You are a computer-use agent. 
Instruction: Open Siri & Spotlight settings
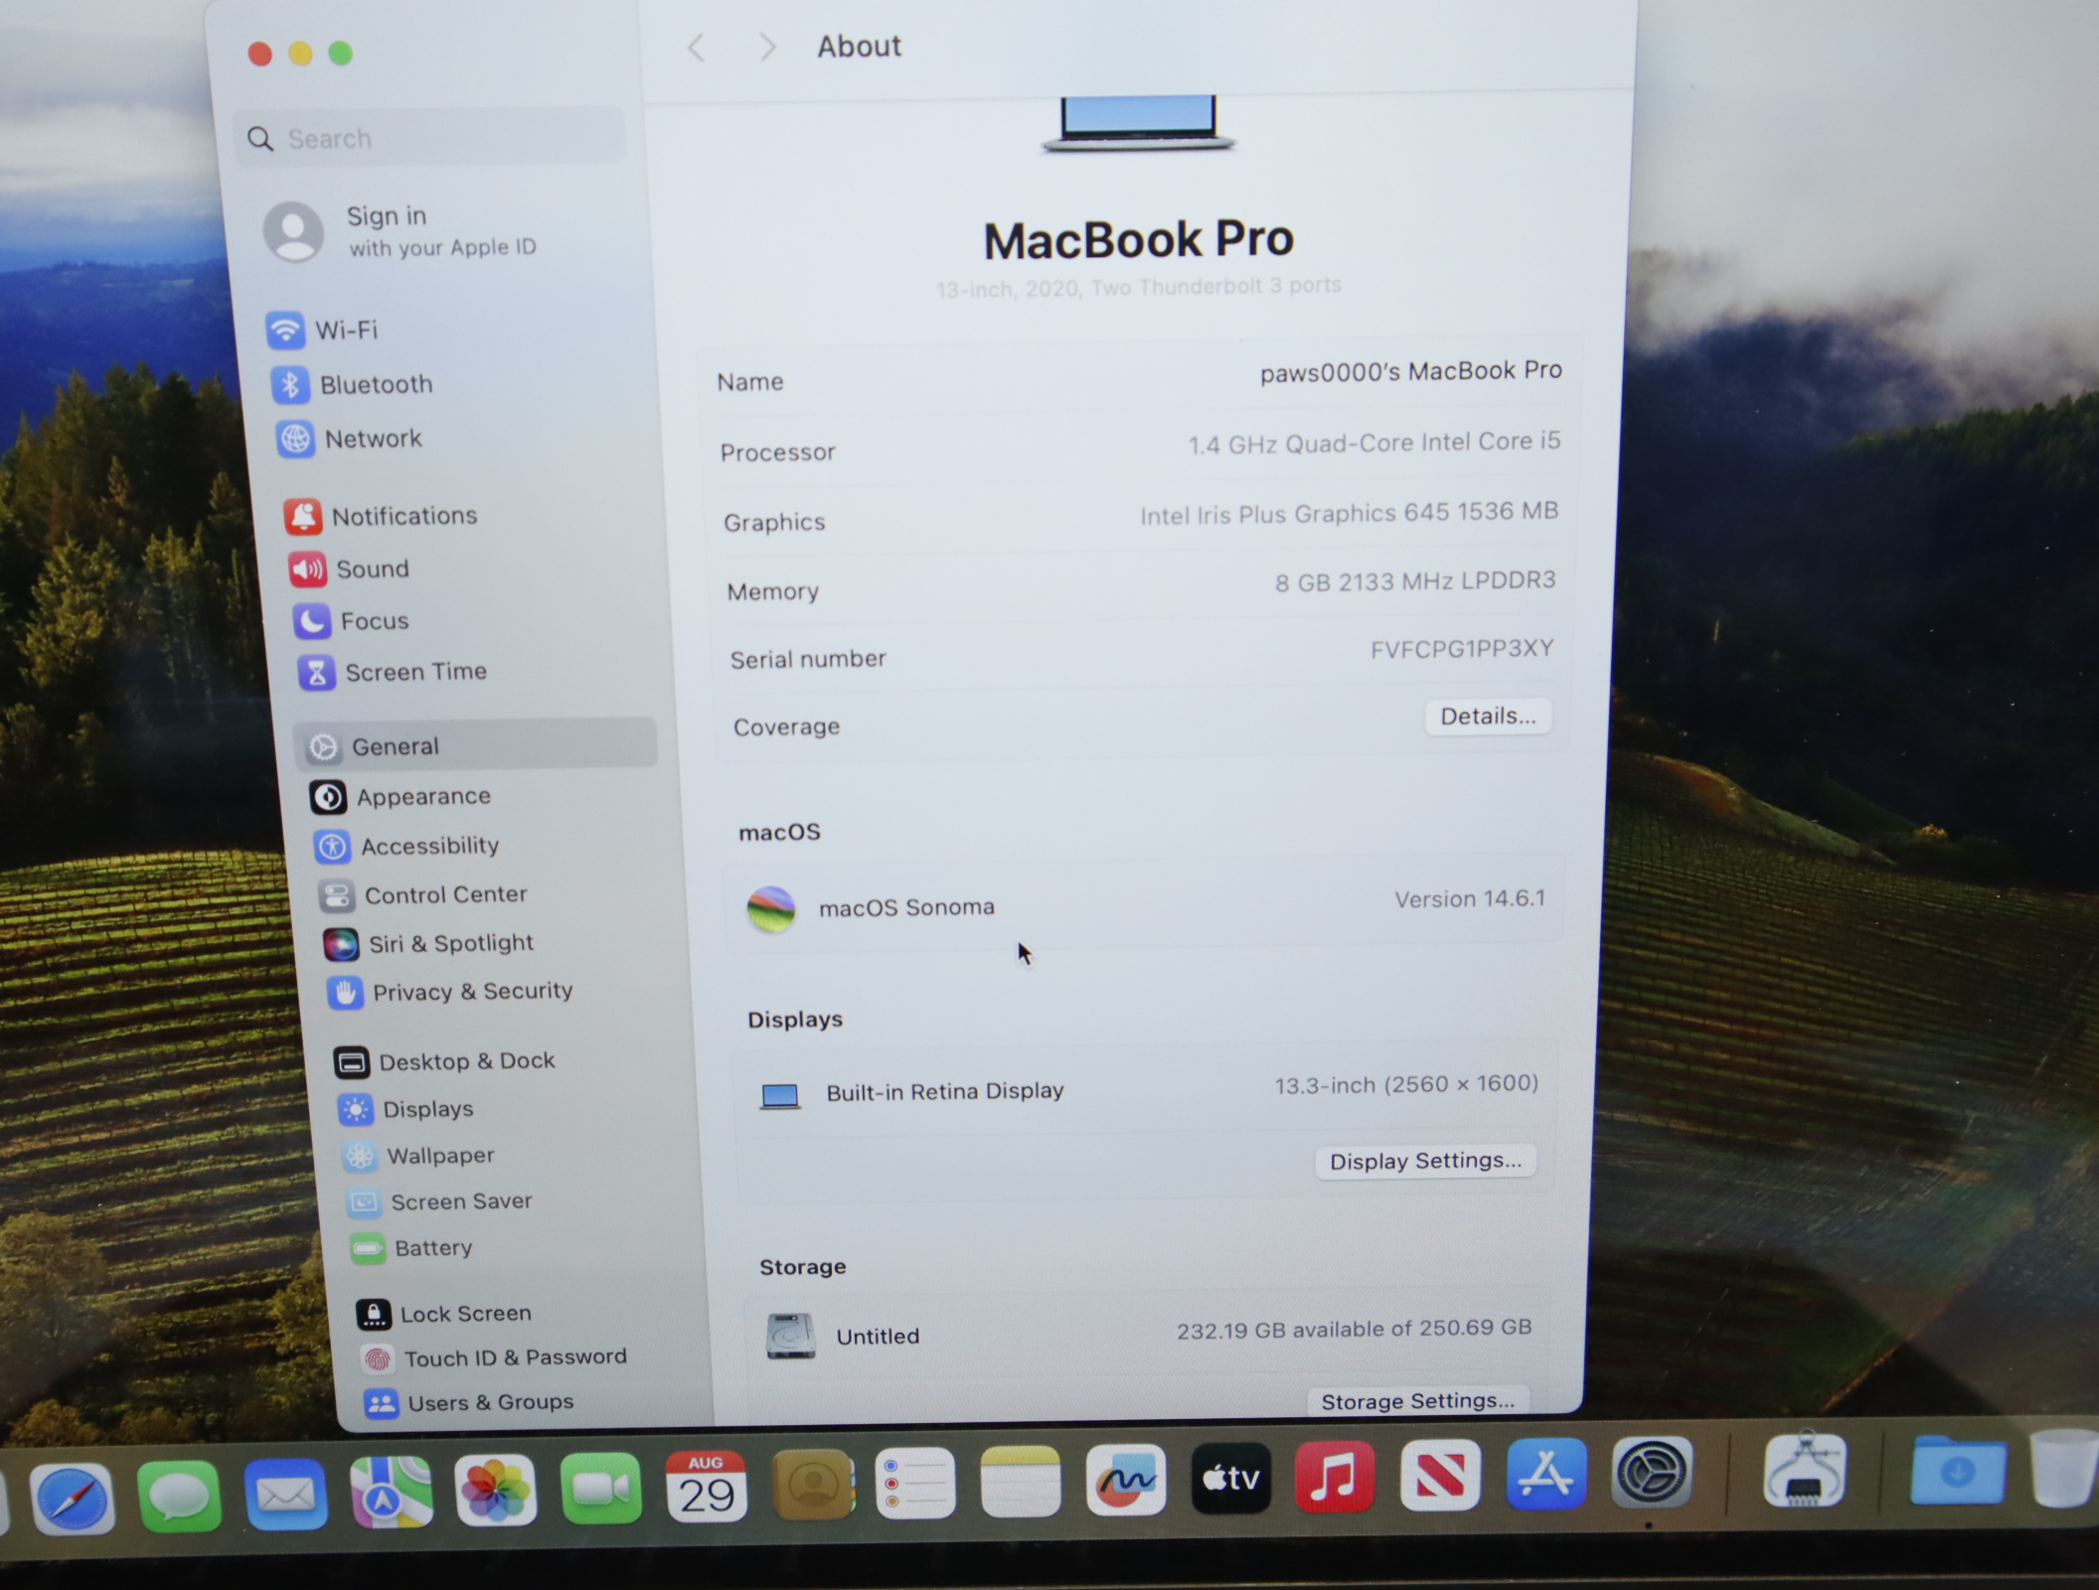click(x=449, y=943)
